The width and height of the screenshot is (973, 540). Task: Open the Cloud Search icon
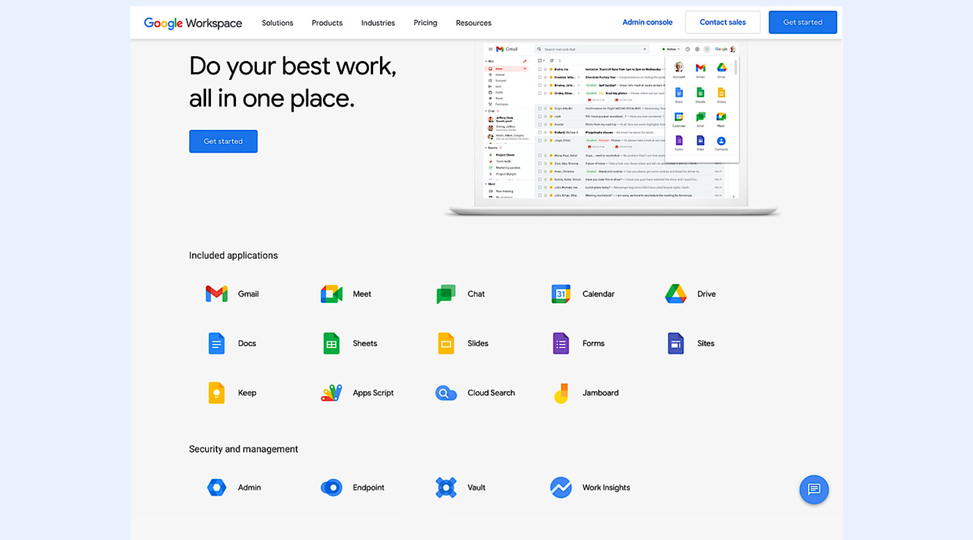point(446,393)
